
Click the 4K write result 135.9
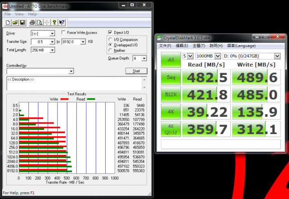coord(256,112)
